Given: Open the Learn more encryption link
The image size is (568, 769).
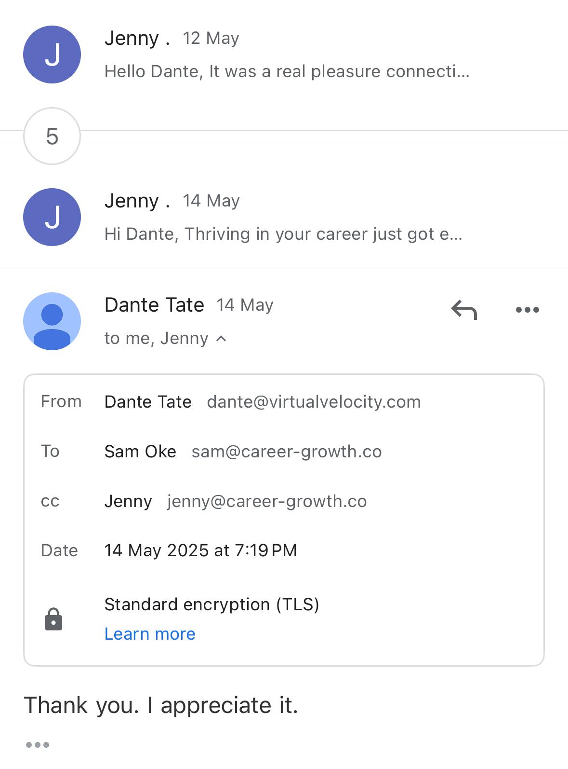Looking at the screenshot, I should 150,634.
